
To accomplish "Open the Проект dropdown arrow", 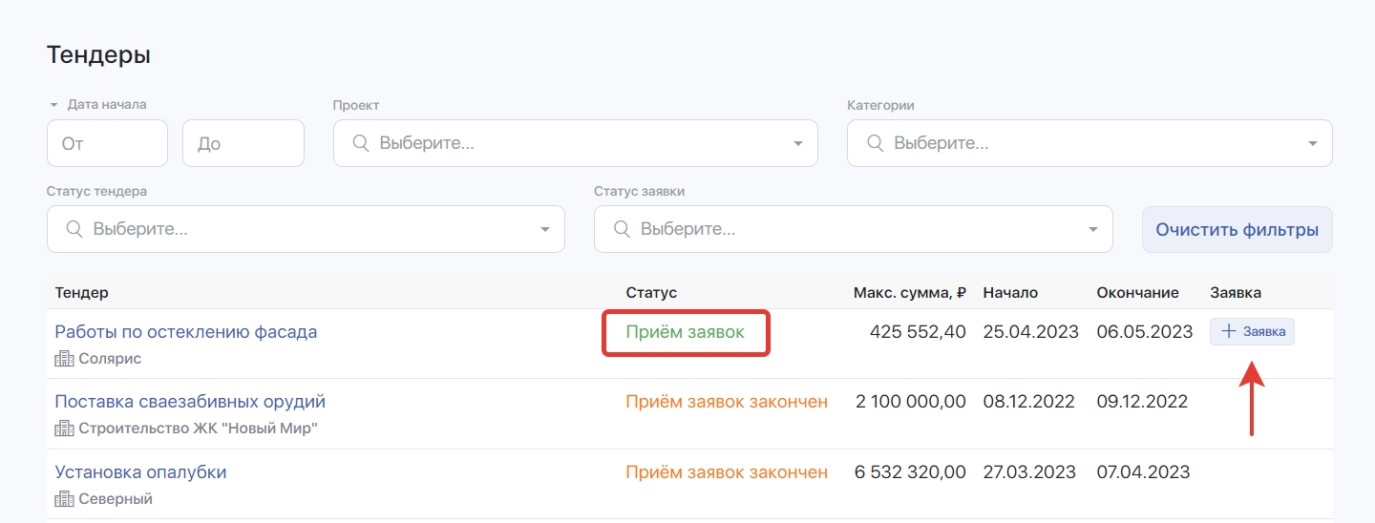I will [798, 144].
